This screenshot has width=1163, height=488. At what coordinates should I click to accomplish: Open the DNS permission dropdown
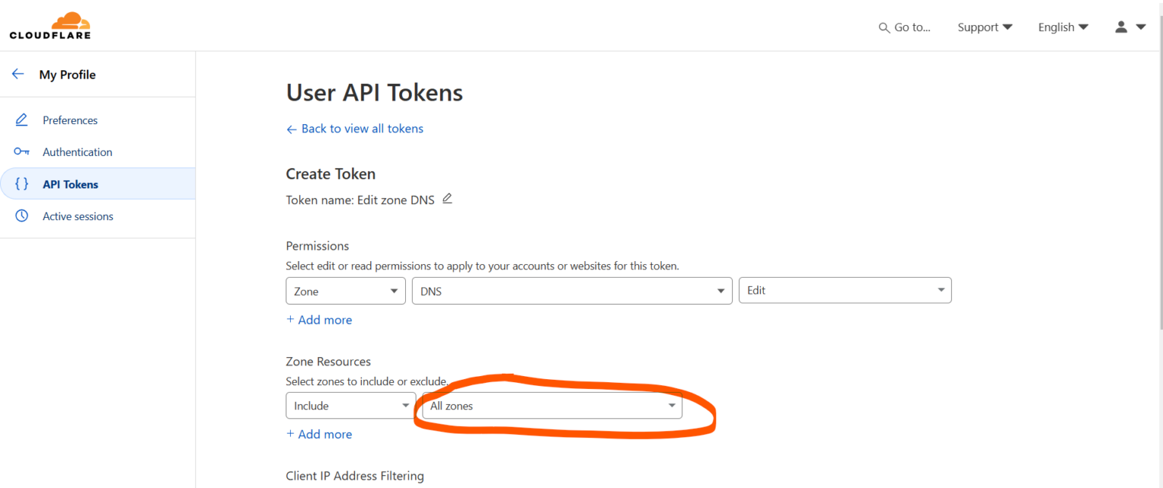pos(572,290)
